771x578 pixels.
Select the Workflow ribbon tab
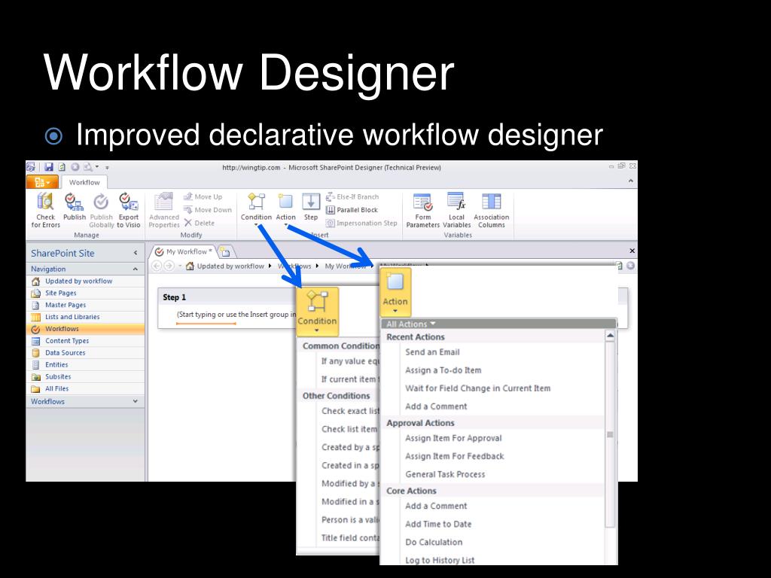pos(84,182)
